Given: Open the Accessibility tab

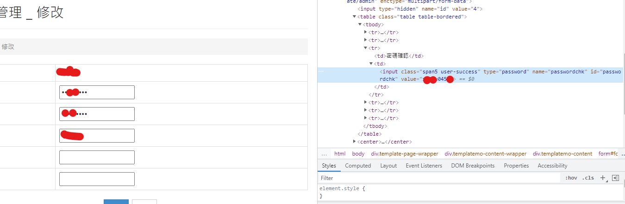Looking at the screenshot, I should point(552,166).
